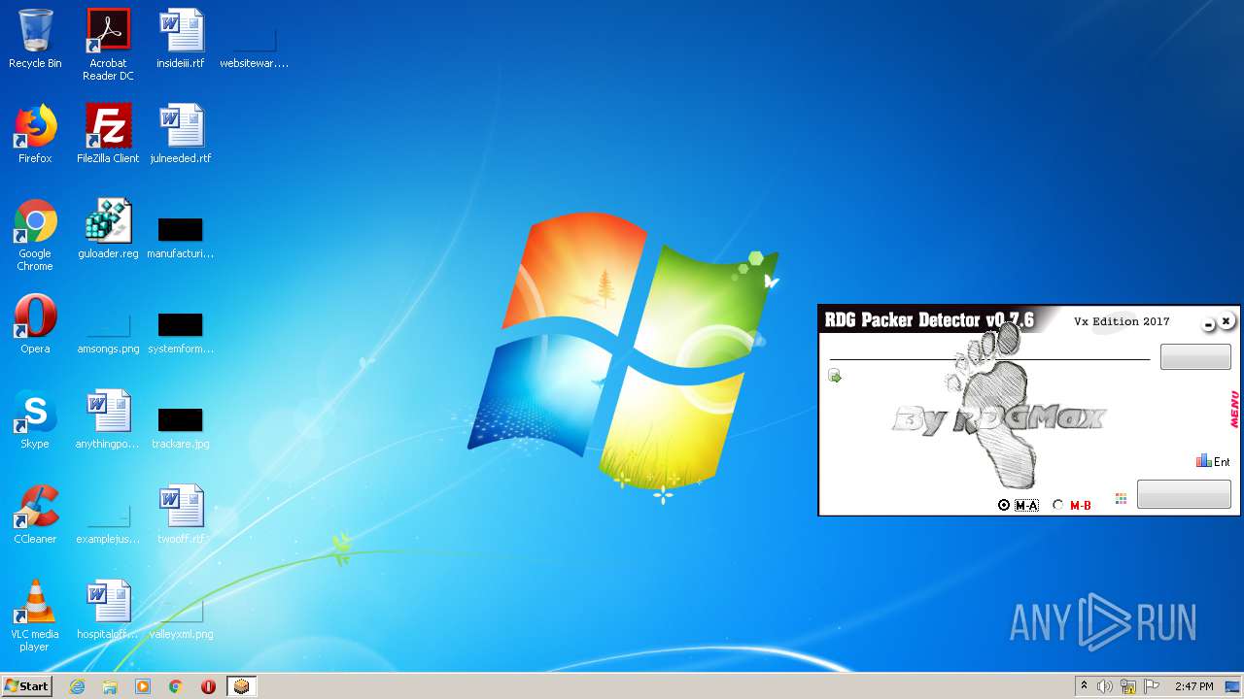Open the Skype desktop shortcut
This screenshot has width=1244, height=699.
(x=35, y=419)
